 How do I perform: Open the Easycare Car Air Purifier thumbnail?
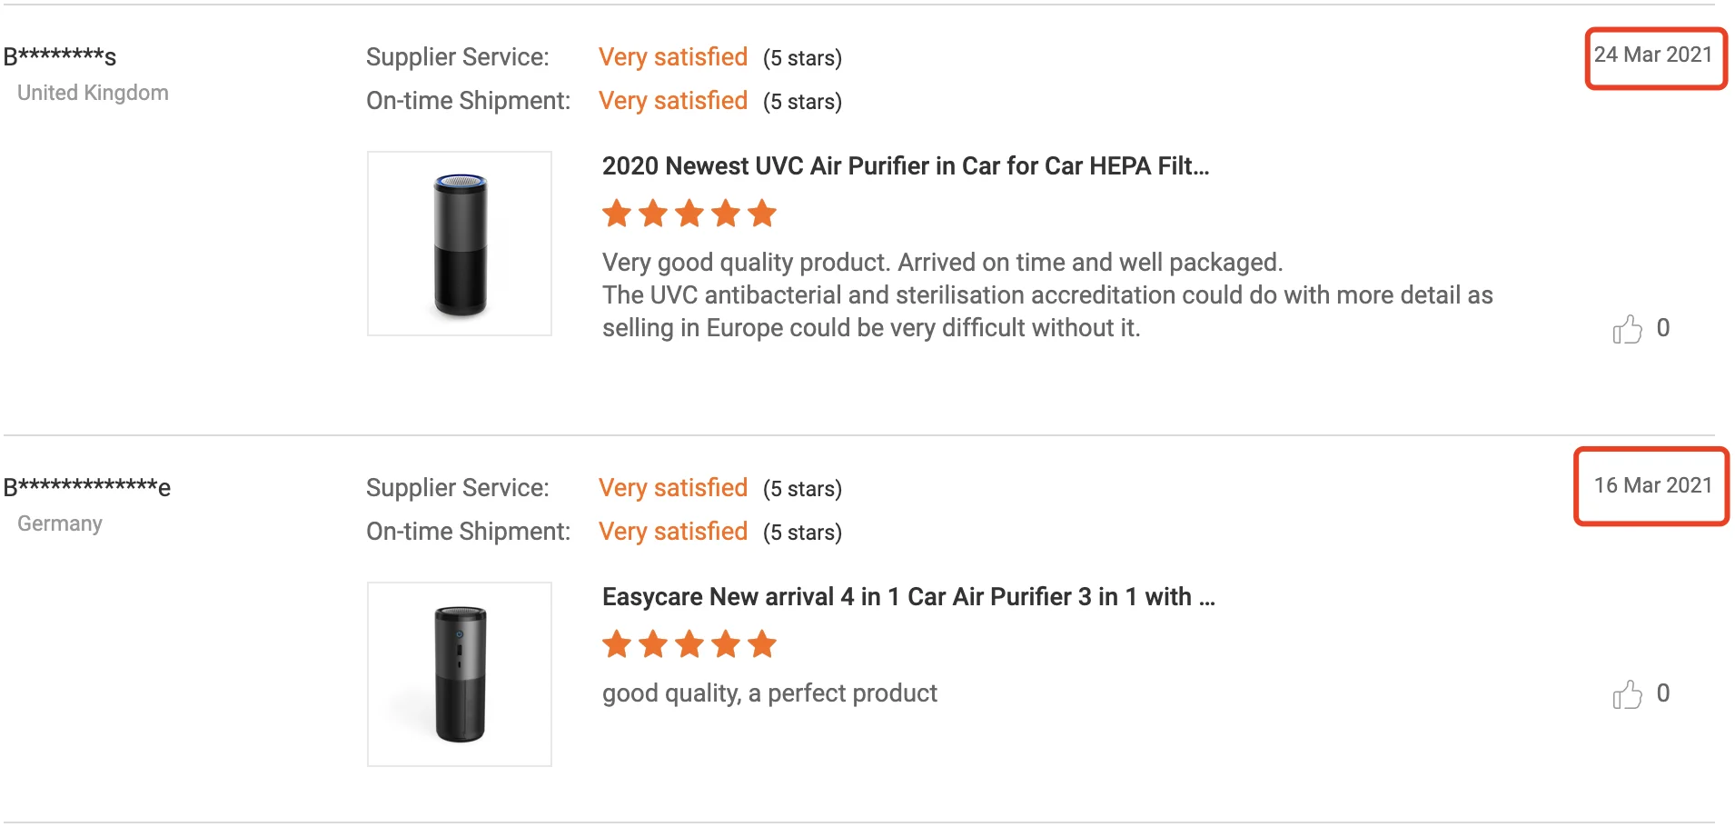tap(460, 674)
